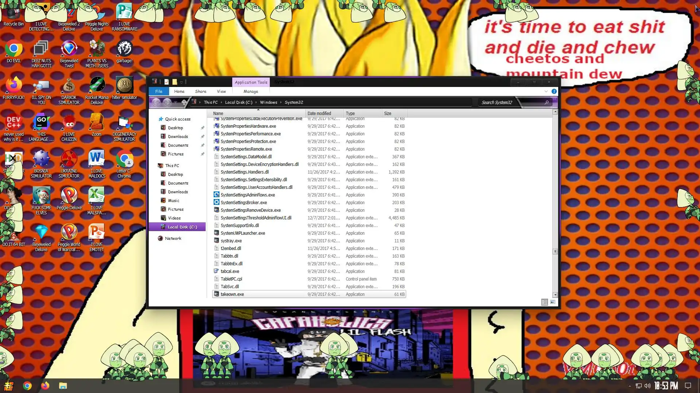700x393 pixels.
Task: Click the volume speaker icon in system tray
Action: (x=647, y=386)
